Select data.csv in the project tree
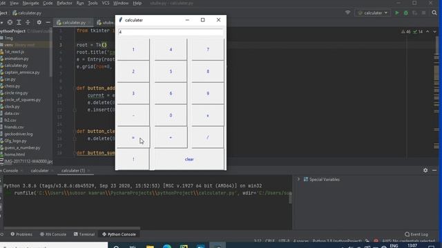Viewport: 442px width, 248px height. pos(12,114)
